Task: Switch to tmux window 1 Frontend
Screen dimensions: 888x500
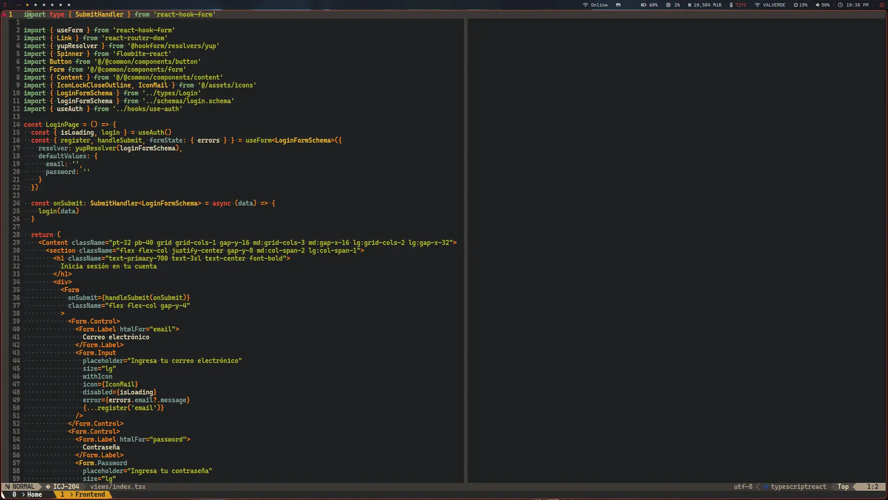Action: tap(83, 494)
